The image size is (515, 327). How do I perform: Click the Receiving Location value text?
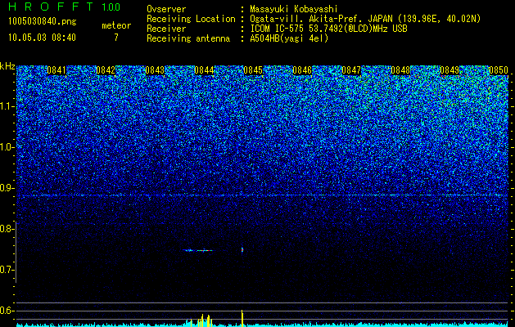coord(365,19)
